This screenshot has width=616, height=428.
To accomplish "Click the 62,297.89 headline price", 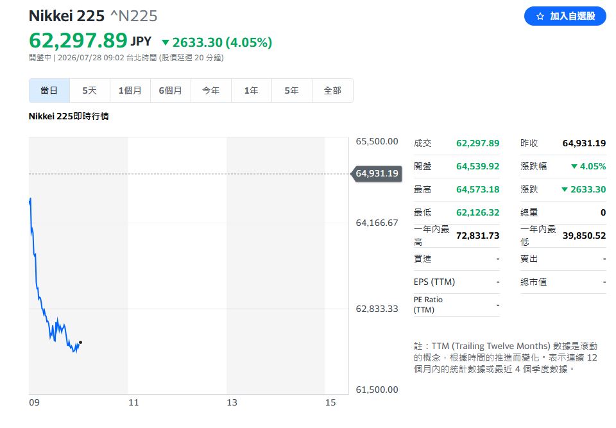I will point(78,40).
